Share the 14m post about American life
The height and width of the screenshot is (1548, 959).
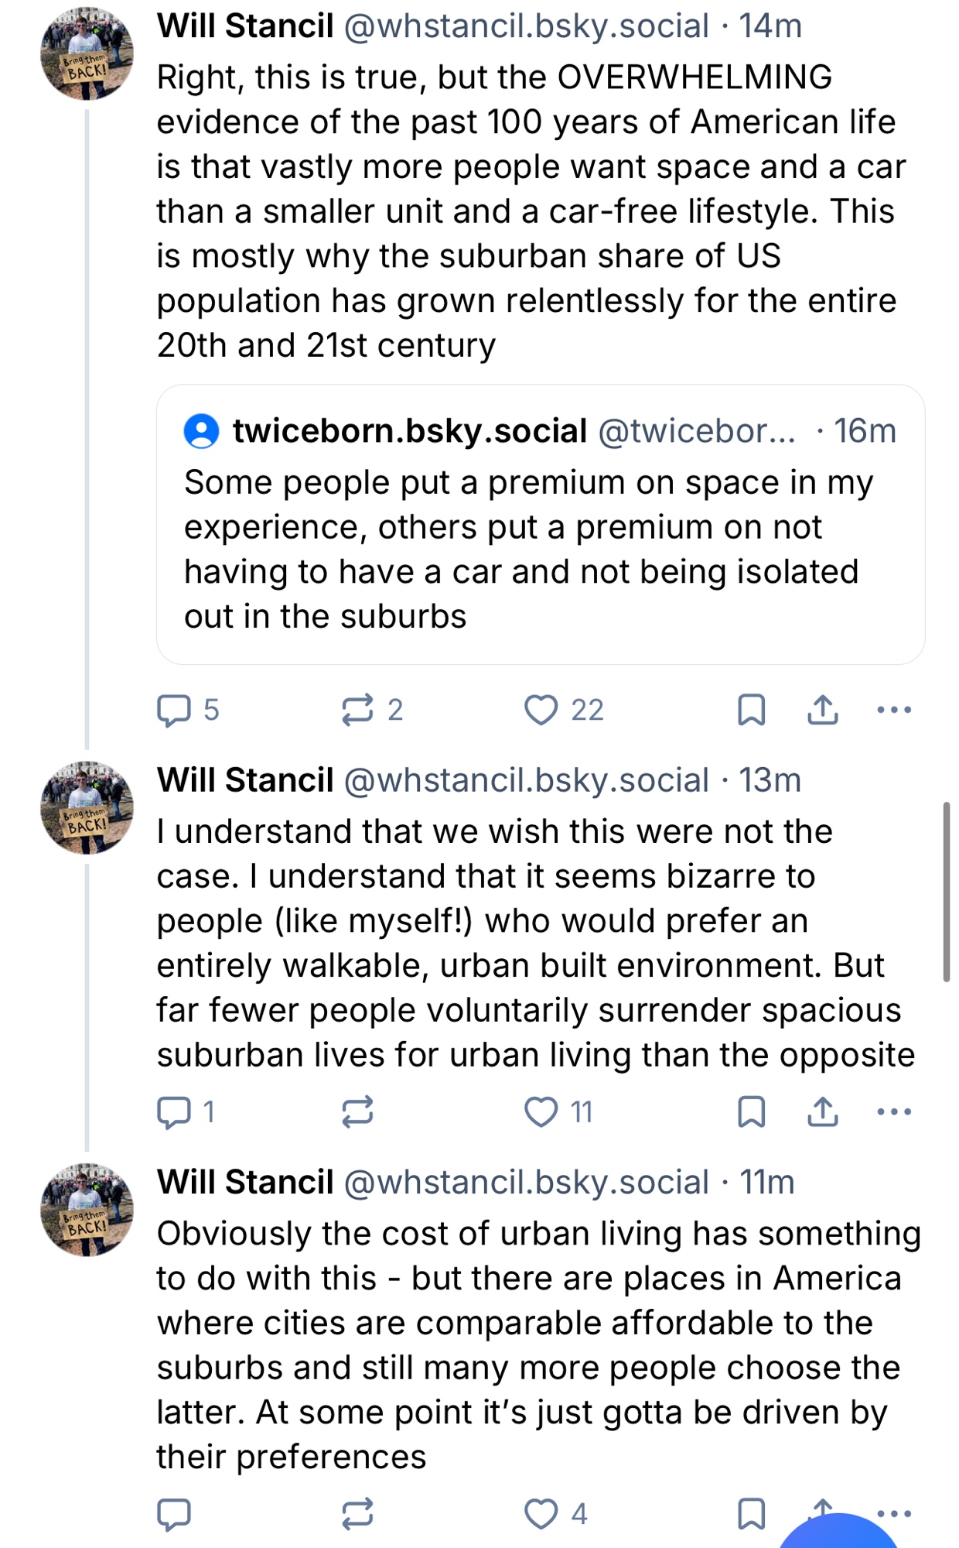[x=823, y=710]
